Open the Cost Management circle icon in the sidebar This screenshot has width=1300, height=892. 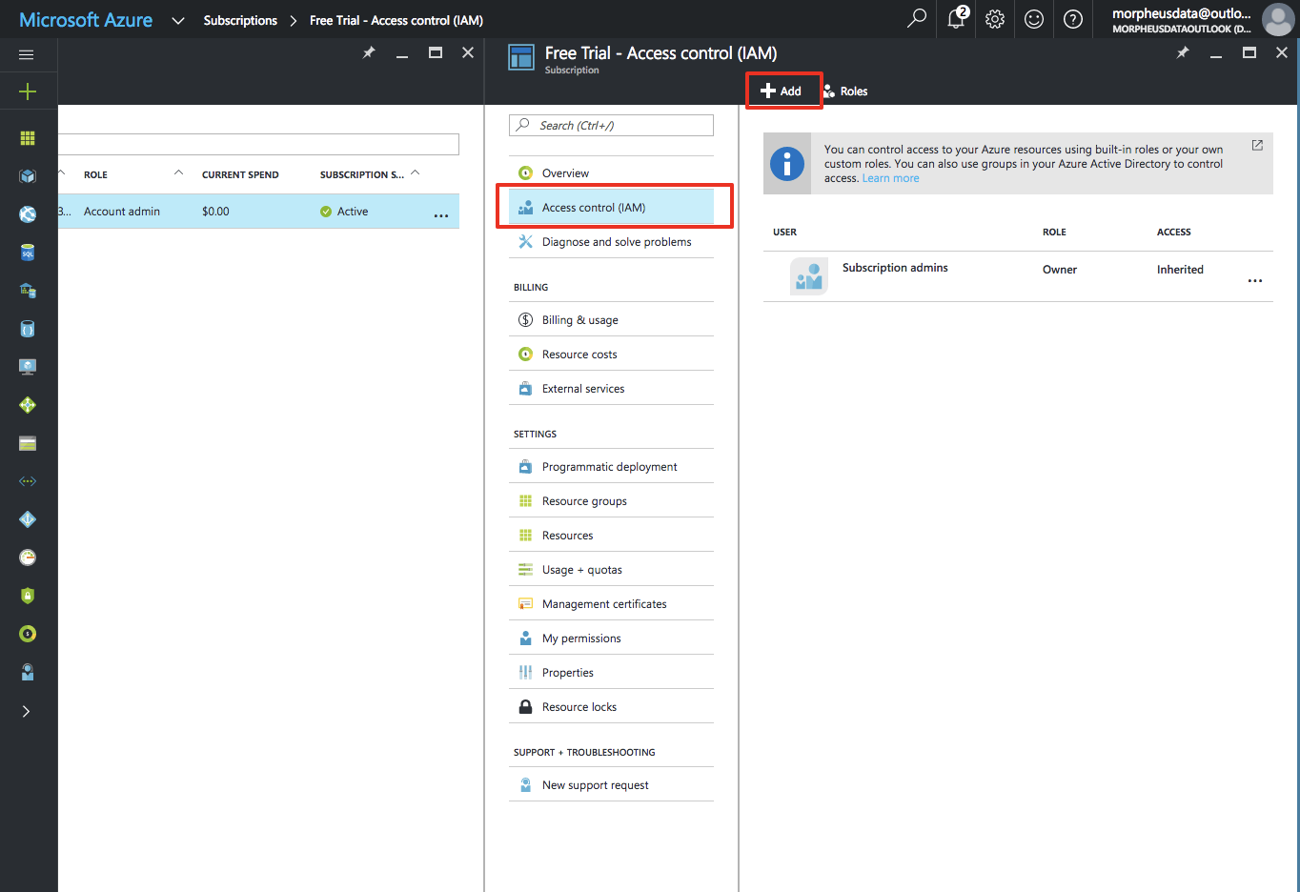coord(28,634)
